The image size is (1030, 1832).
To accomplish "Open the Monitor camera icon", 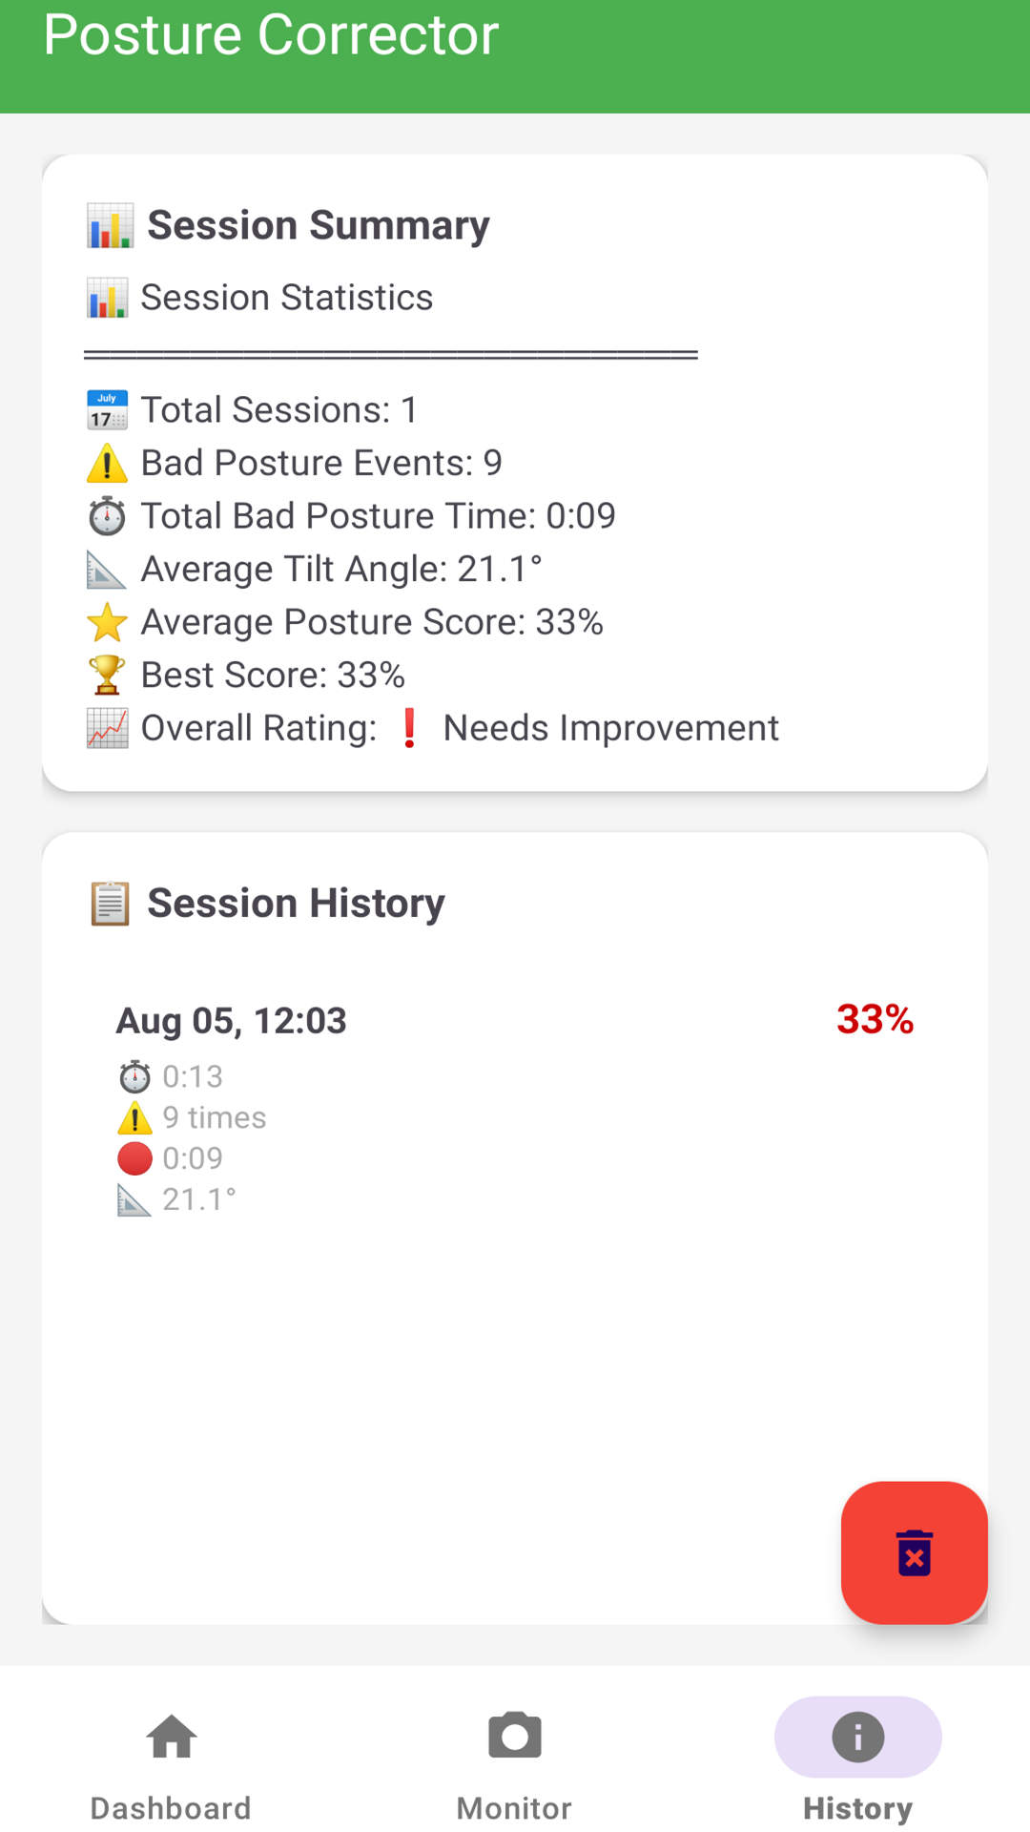I will click(x=515, y=1737).
